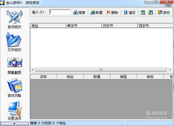Click the 清空 trash button

point(129,12)
